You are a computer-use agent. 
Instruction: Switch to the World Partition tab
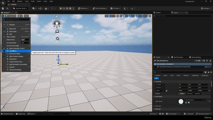(x=177, y=57)
